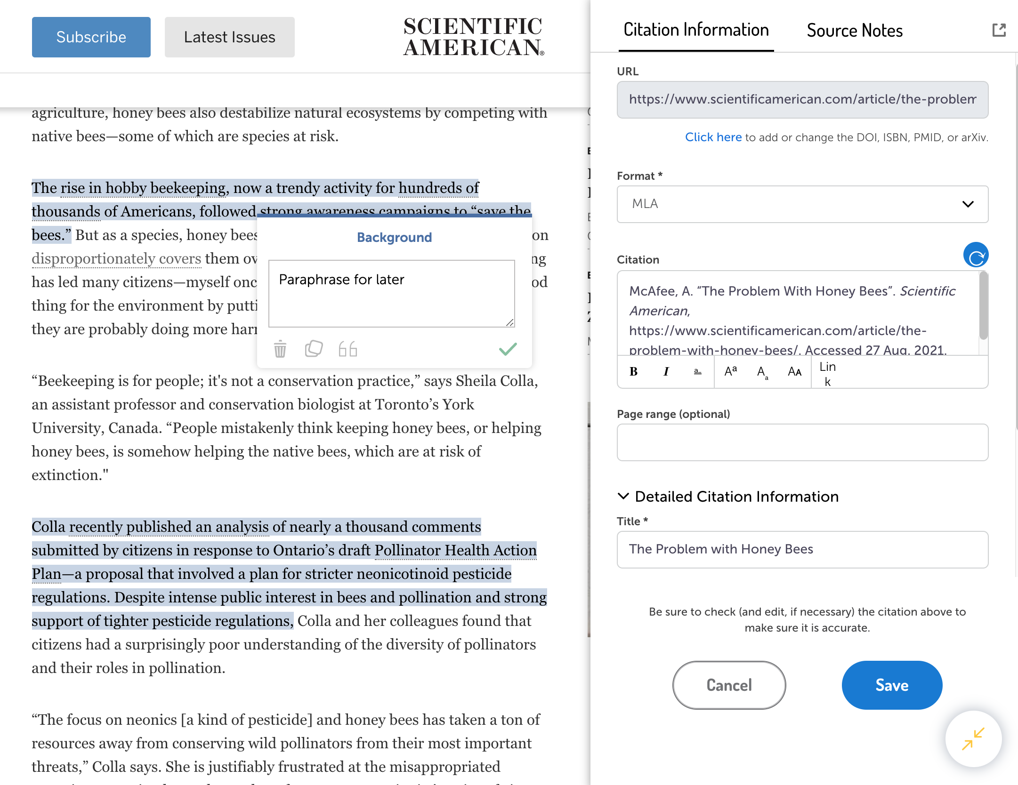Switch to Source Notes tab
Image resolution: width=1018 pixels, height=785 pixels.
tap(855, 31)
